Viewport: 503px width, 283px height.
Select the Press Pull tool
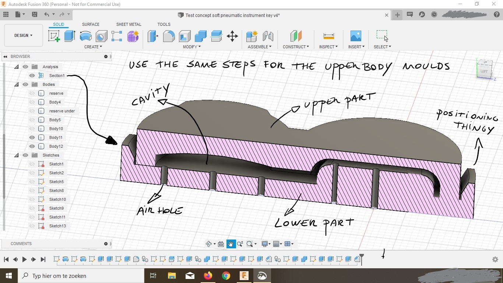pyautogui.click(x=153, y=36)
